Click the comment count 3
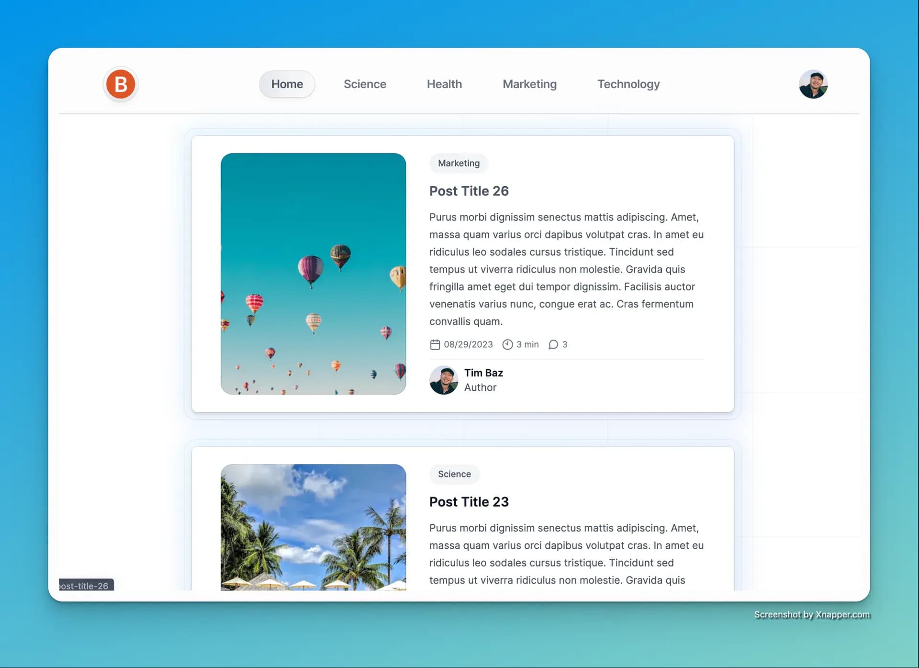 tap(565, 344)
